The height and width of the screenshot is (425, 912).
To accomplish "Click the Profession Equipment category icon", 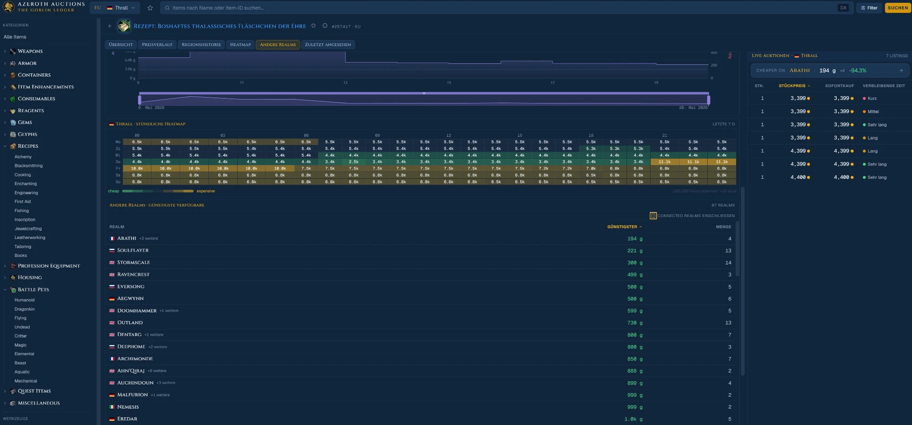I will point(13,266).
